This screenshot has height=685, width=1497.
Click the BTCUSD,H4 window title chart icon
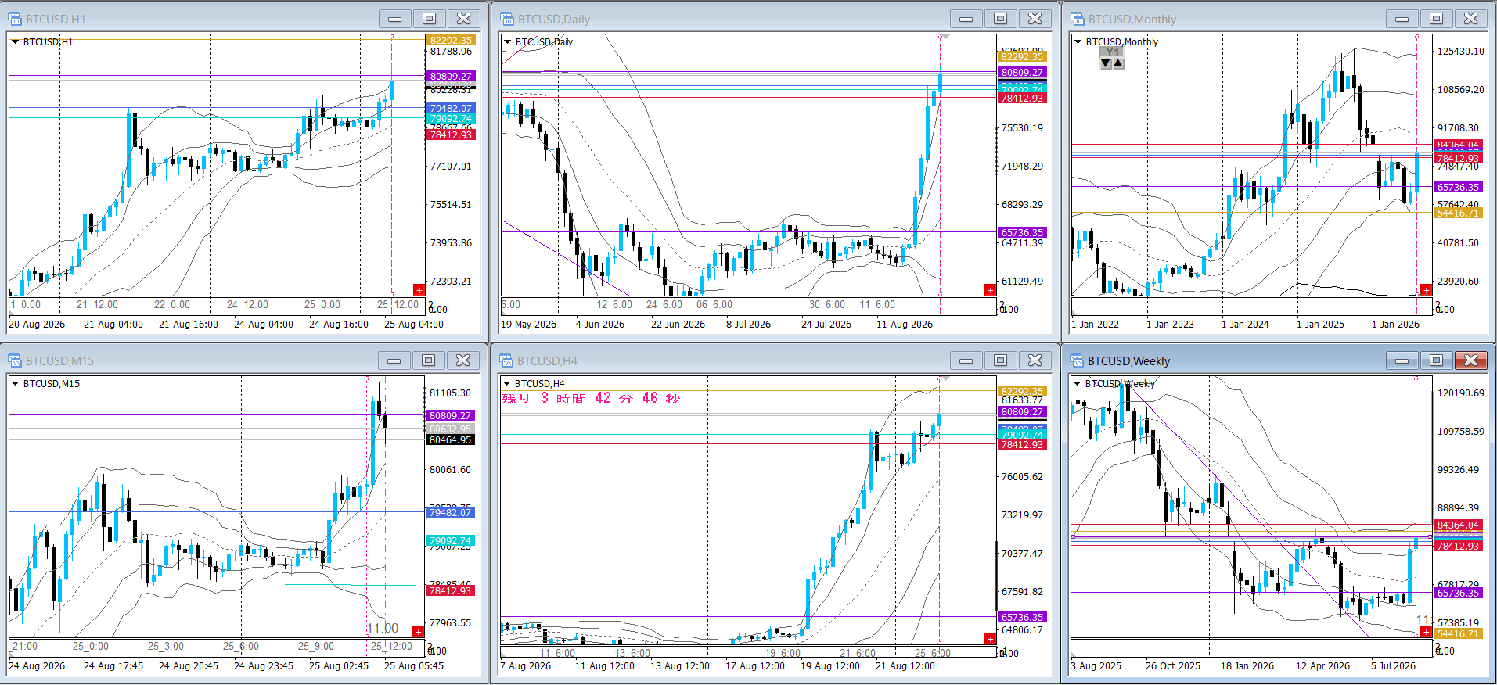(x=507, y=360)
